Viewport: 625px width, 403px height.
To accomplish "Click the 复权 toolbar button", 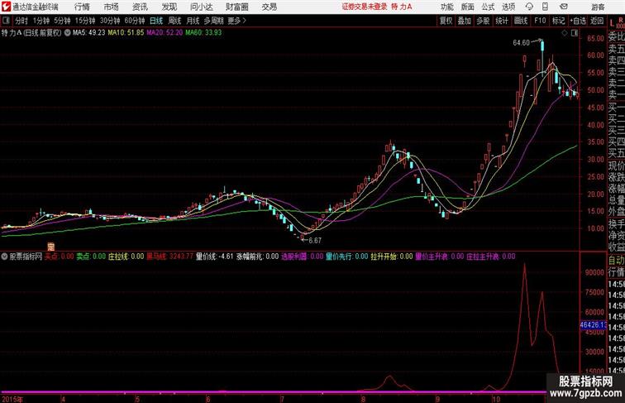I will (x=446, y=21).
